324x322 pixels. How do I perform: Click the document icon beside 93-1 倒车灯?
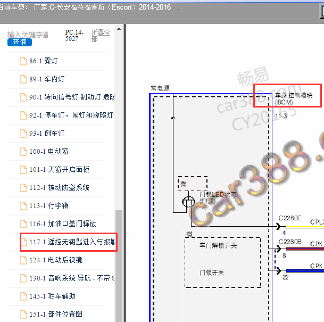coord(23,134)
